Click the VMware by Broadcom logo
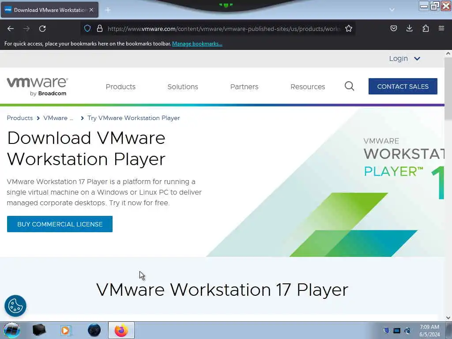Screen dimensions: 452x339 click(x=38, y=87)
